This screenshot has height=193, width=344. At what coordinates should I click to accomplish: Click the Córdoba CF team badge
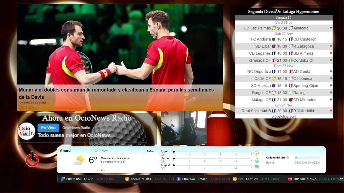(x=291, y=60)
